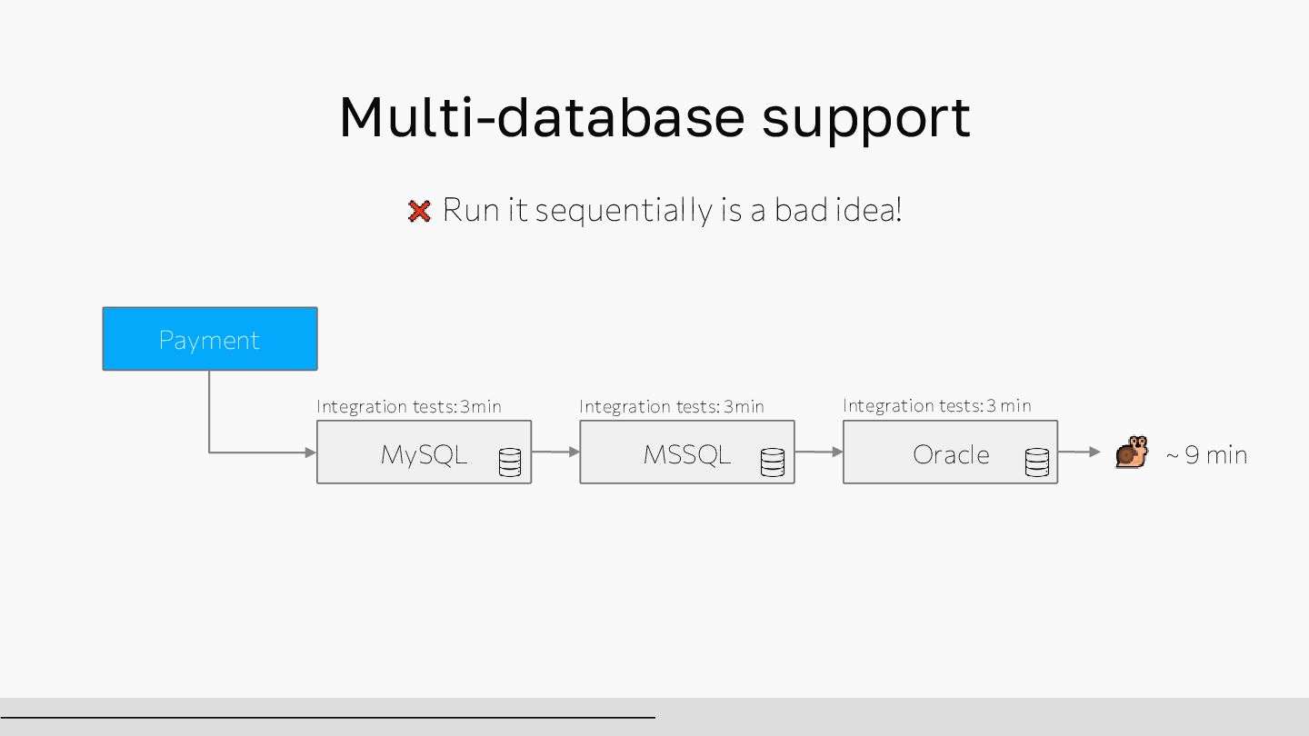Click the database cylinder icon in MySQL box
This screenshot has height=736, width=1309.
point(510,462)
